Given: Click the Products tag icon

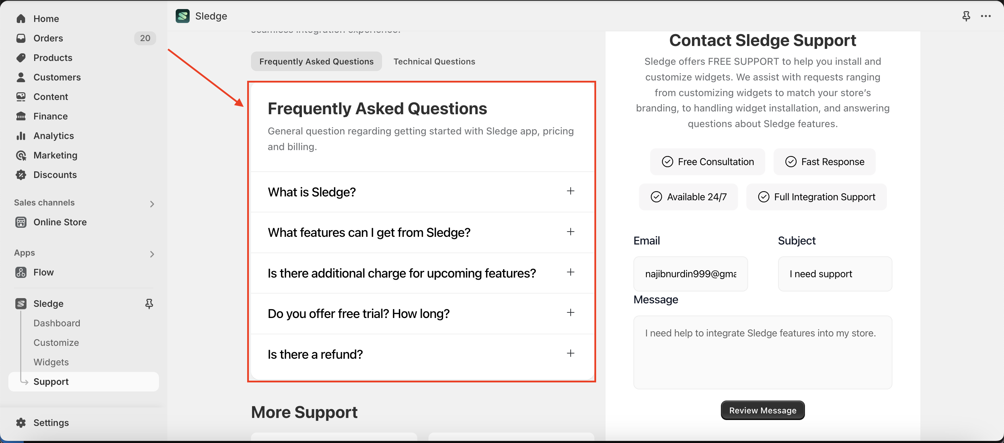Looking at the screenshot, I should (x=21, y=57).
